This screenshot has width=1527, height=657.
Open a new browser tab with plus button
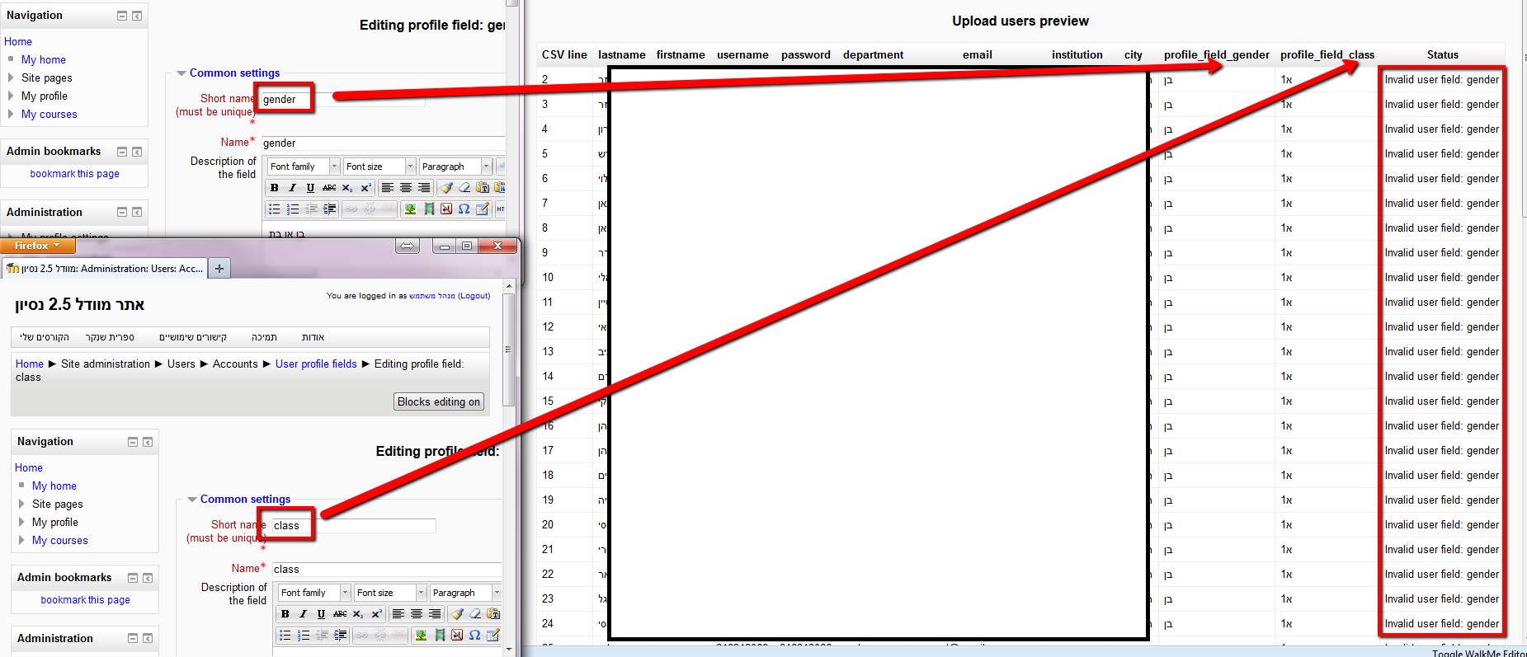[x=219, y=269]
